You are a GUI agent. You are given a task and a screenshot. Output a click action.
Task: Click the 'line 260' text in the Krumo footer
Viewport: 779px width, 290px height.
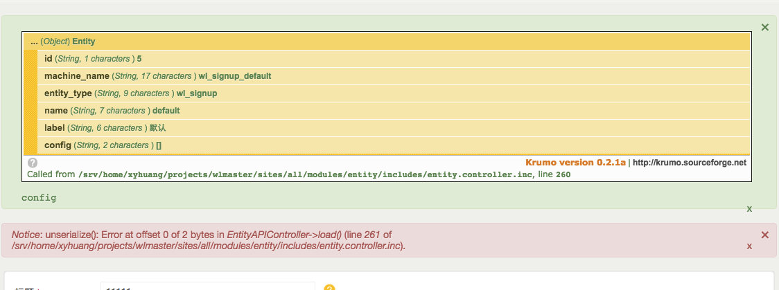[x=554, y=174]
